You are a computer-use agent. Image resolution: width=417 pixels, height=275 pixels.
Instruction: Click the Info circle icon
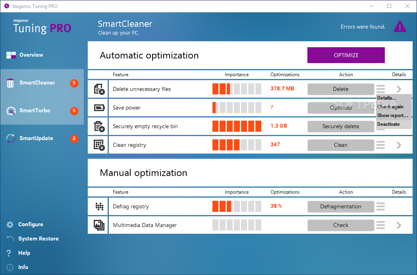pos(10,267)
